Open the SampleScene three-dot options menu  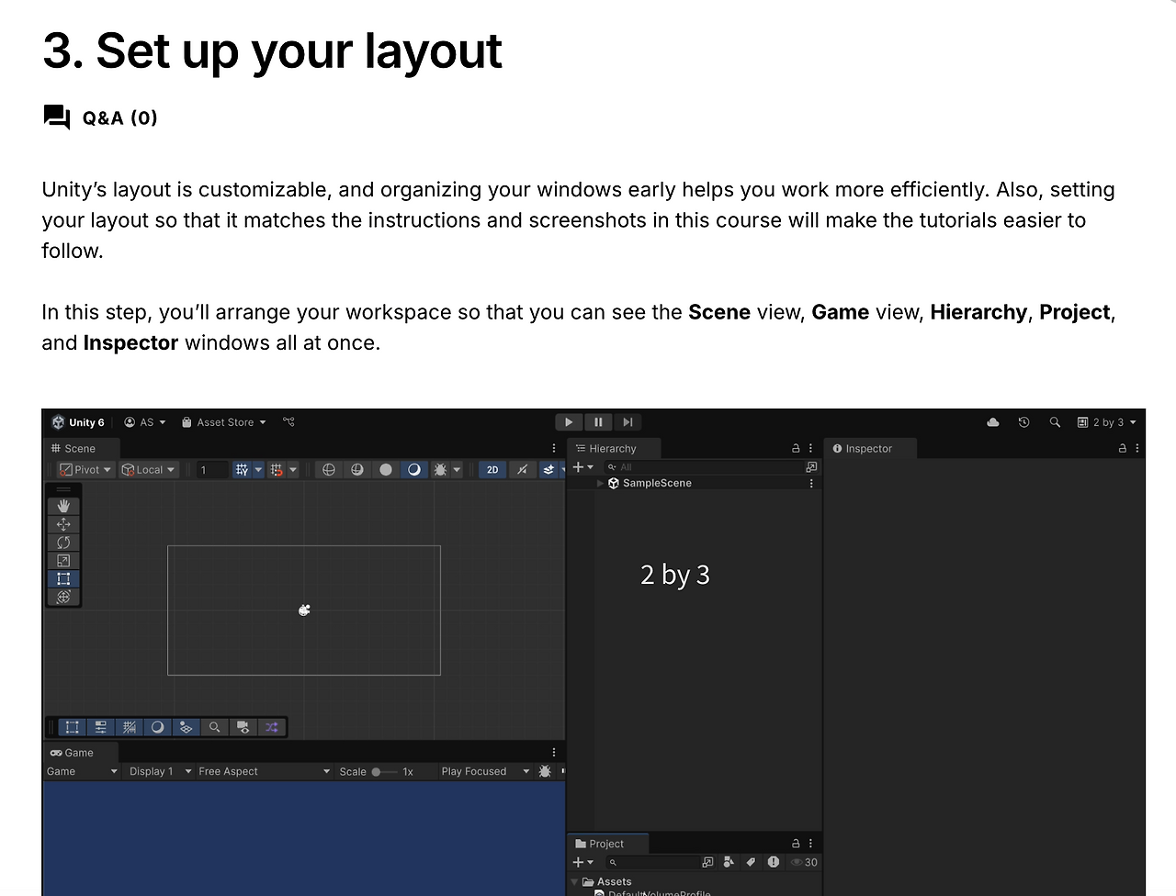click(x=811, y=483)
